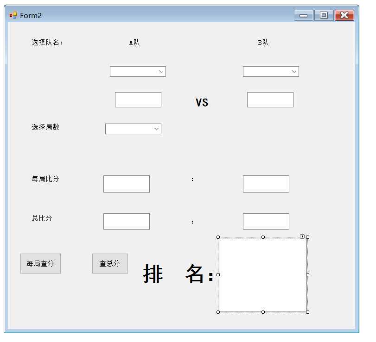This screenshot has width=376, height=342.
Task: Click left-middle resize handle of ranking box
Action: pos(218,274)
